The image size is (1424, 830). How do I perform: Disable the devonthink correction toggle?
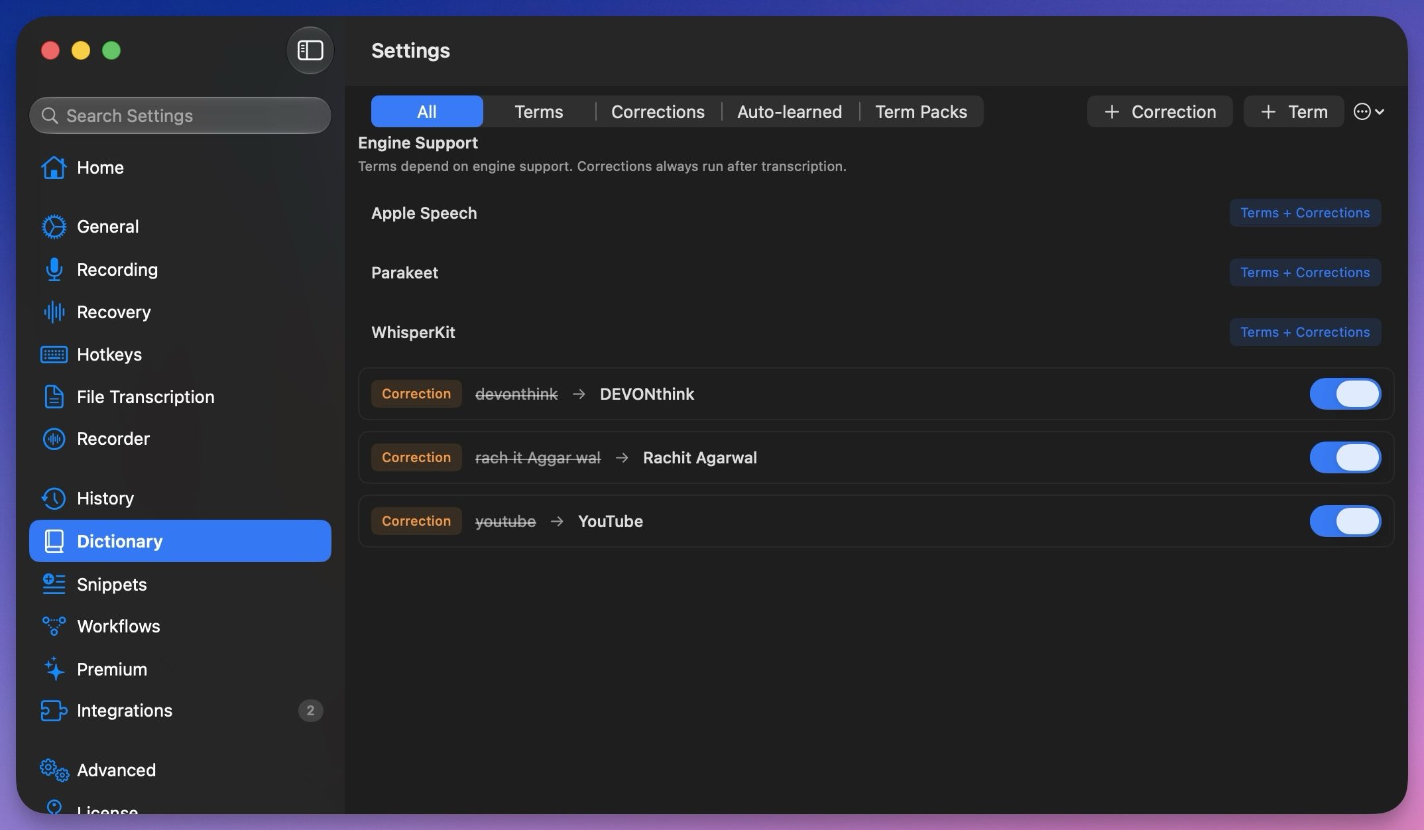[1345, 394]
